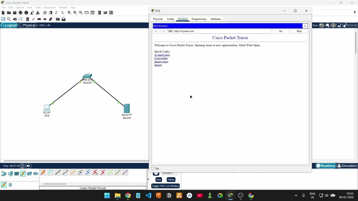Open the Extensions menu
The height and width of the screenshot is (201, 358).
tap(50, 8)
